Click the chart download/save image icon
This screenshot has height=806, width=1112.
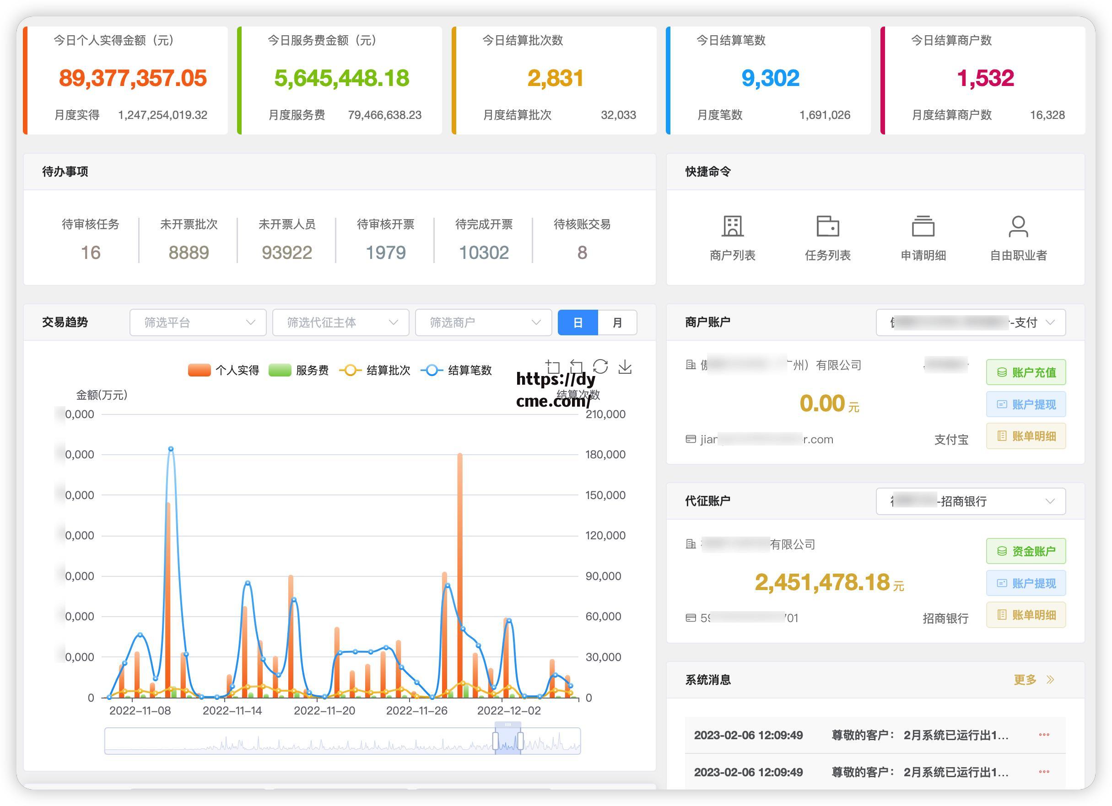pyautogui.click(x=625, y=367)
